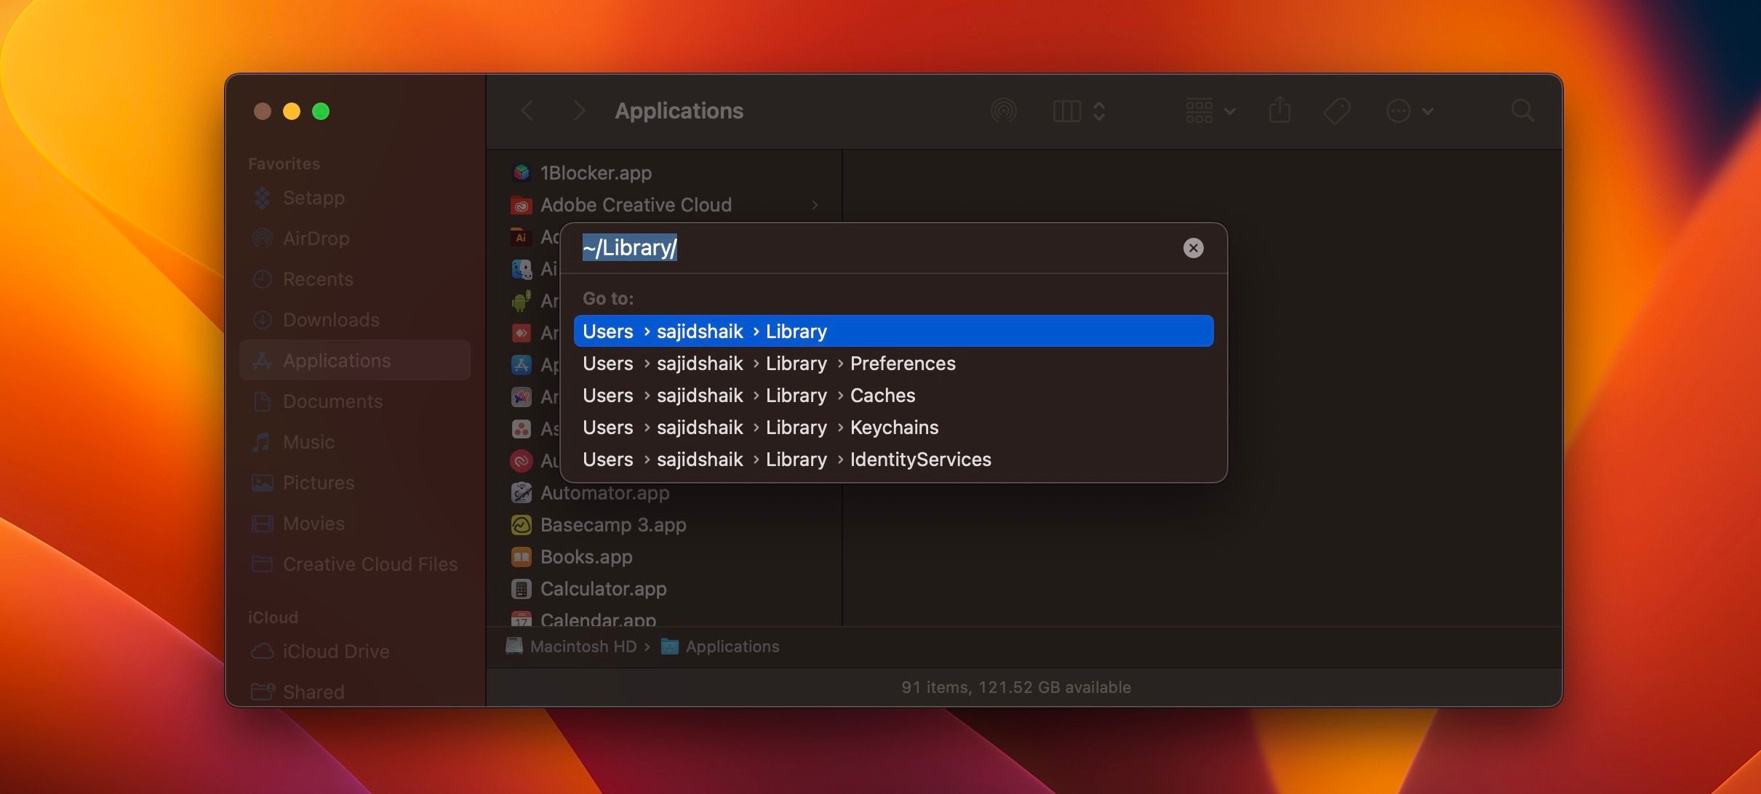Viewport: 1761px width, 794px height.
Task: Click the iCloud Drive cloud icon
Action: 262,651
